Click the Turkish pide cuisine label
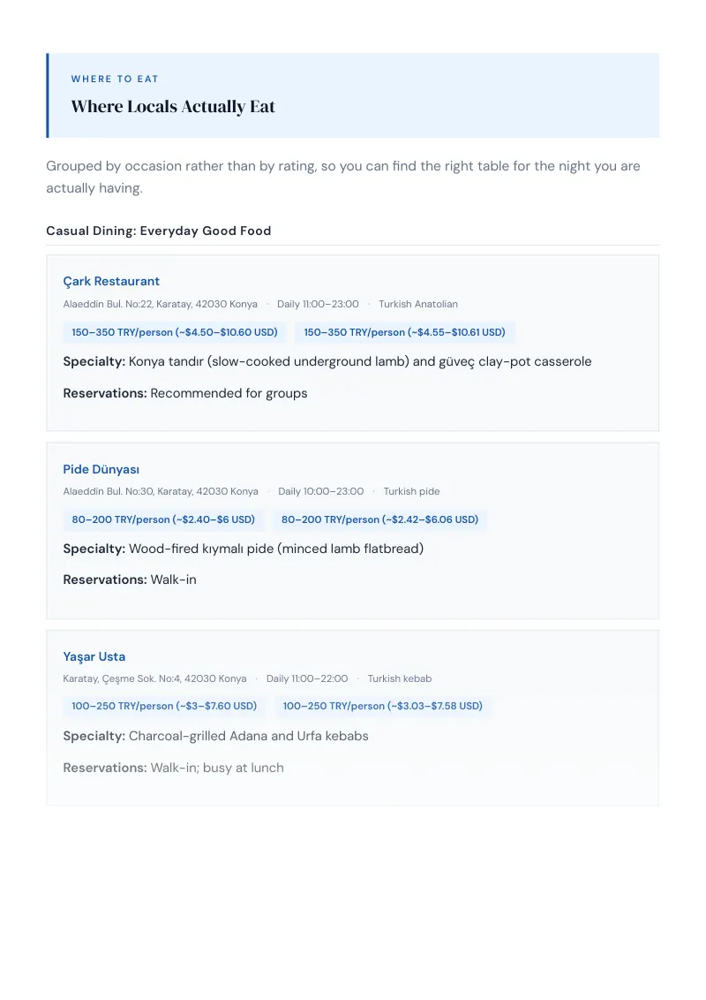Screen dimensions: 706x1000 (x=411, y=492)
